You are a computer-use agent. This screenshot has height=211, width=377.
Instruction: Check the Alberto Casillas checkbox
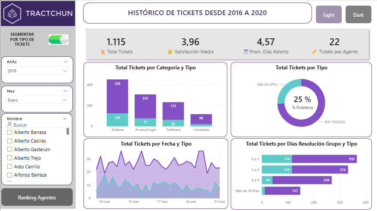[x=9, y=141]
